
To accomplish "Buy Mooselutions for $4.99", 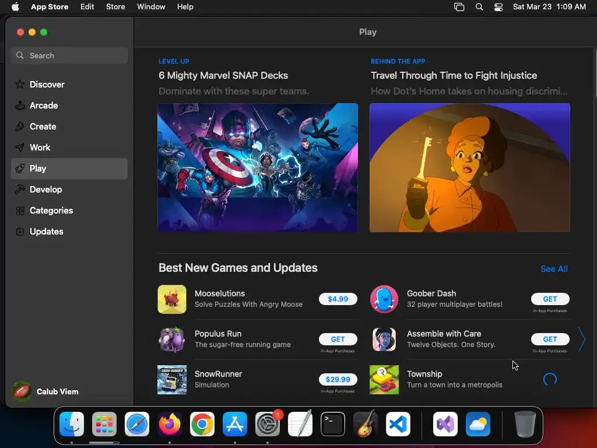I will 338,299.
